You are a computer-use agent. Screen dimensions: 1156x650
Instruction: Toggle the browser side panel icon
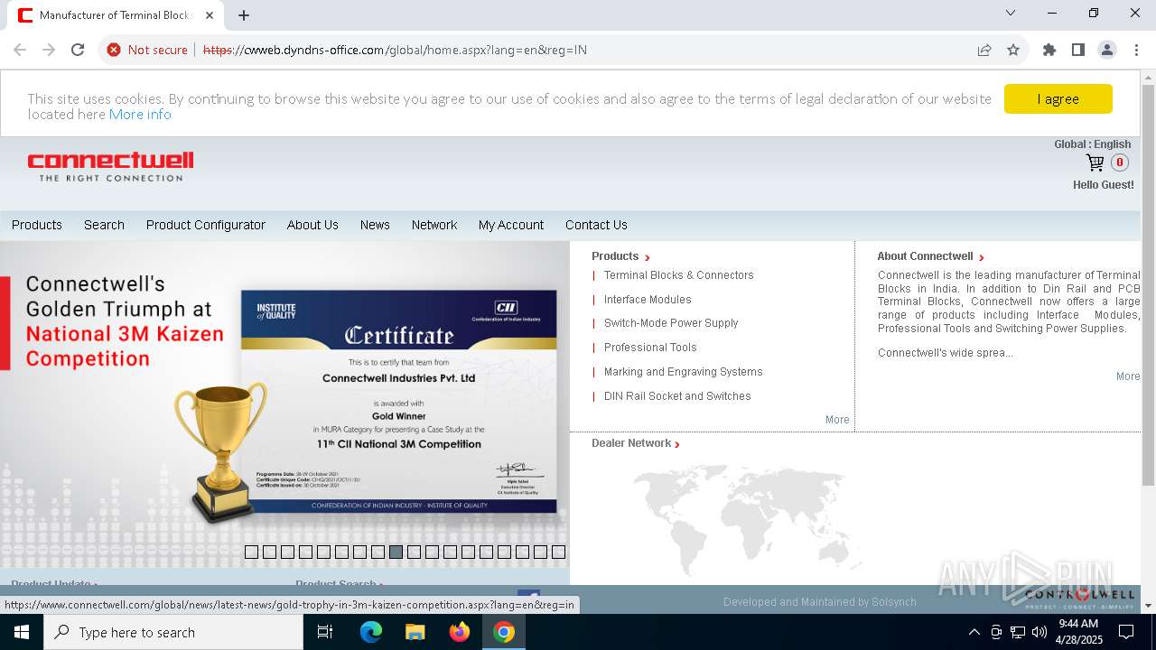click(1078, 50)
